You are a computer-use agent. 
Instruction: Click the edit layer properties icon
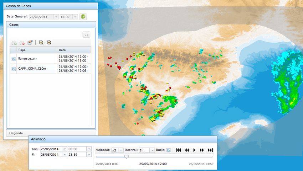click(30, 43)
